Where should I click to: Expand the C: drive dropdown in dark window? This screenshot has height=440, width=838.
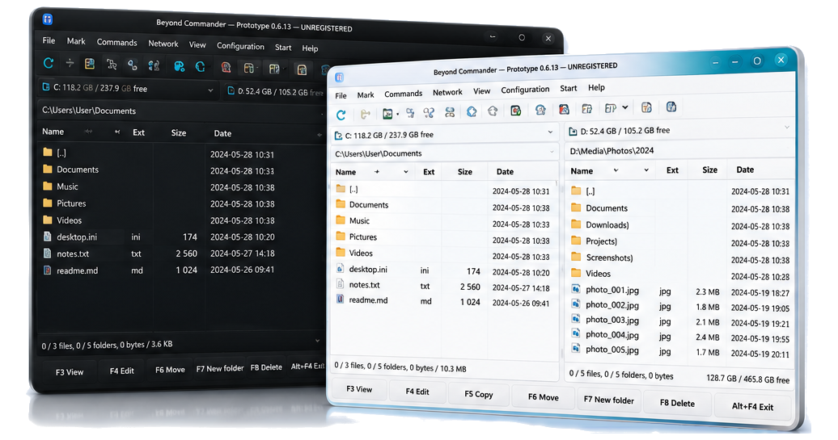(210, 90)
